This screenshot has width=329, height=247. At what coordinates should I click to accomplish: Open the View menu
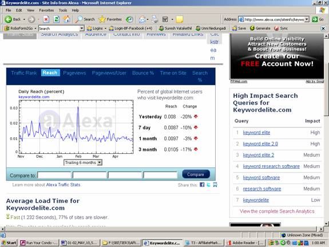click(30, 10)
